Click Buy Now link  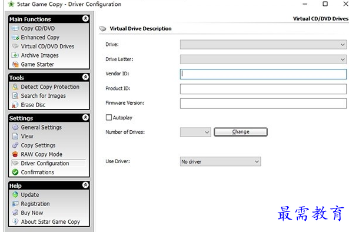click(x=32, y=213)
